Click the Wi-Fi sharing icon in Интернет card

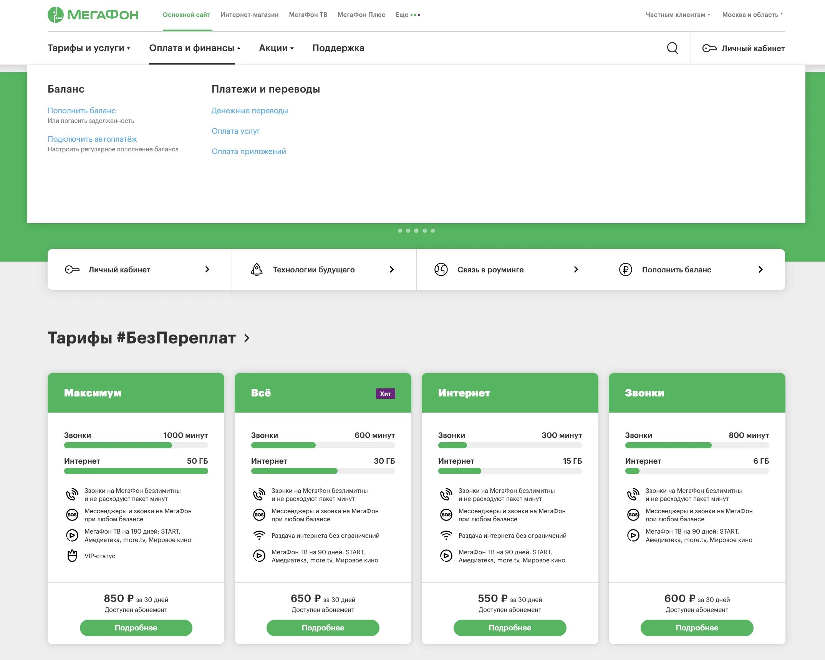(446, 535)
